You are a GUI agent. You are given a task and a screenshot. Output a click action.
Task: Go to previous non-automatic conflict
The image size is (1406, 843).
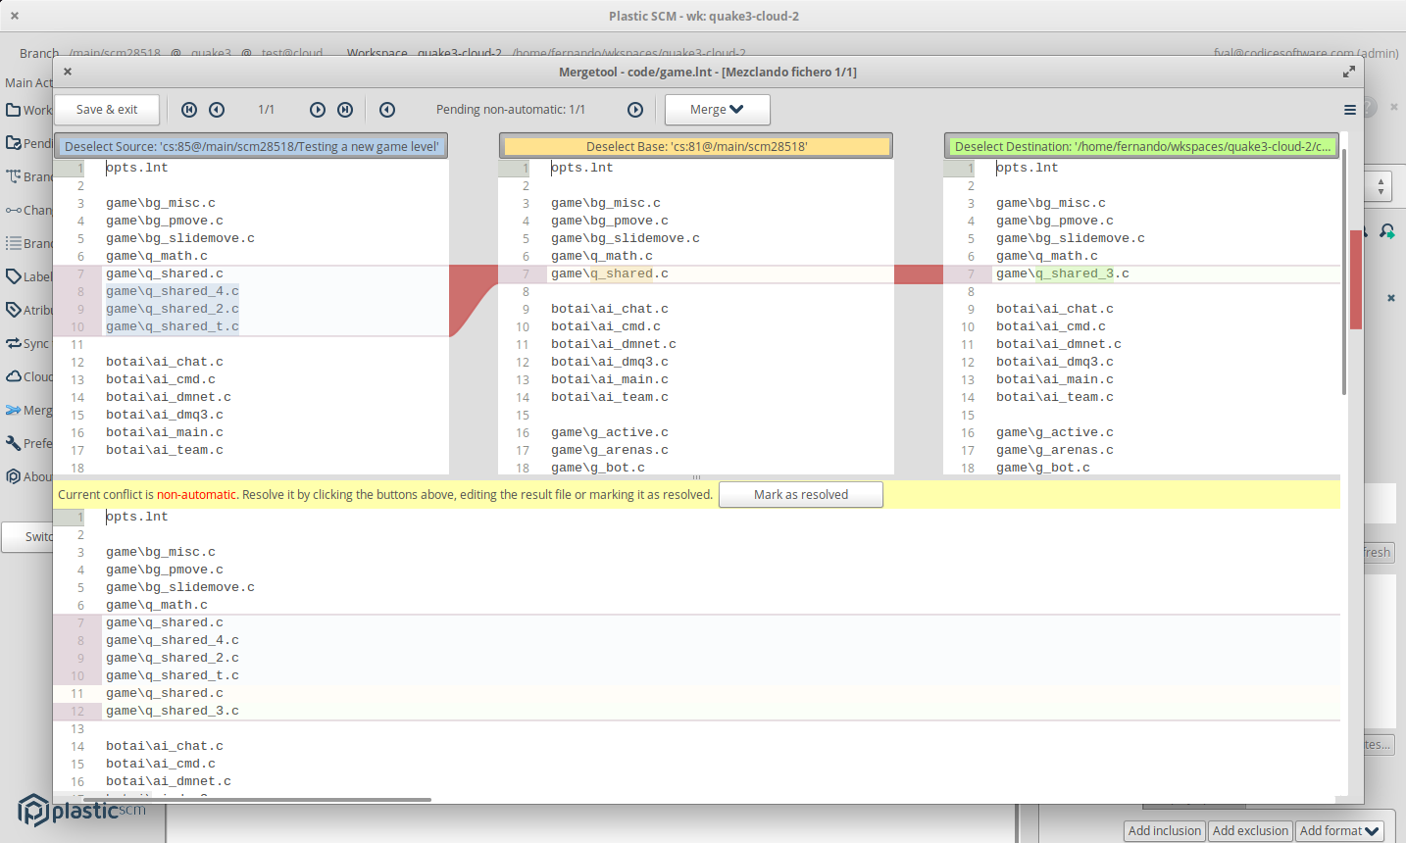(x=387, y=110)
